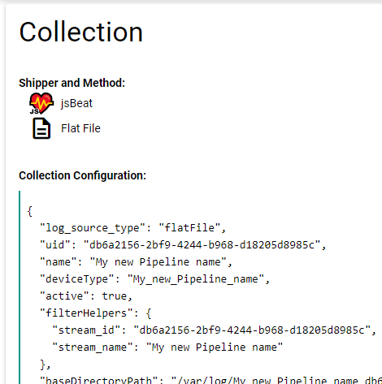Click the active true line
The image size is (382, 384).
click(x=86, y=296)
